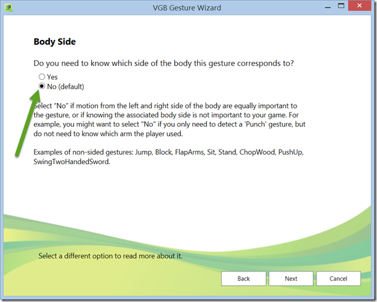Viewport: 377px width, 302px height.
Task: Cancel the gesture wizard
Action: (x=338, y=278)
